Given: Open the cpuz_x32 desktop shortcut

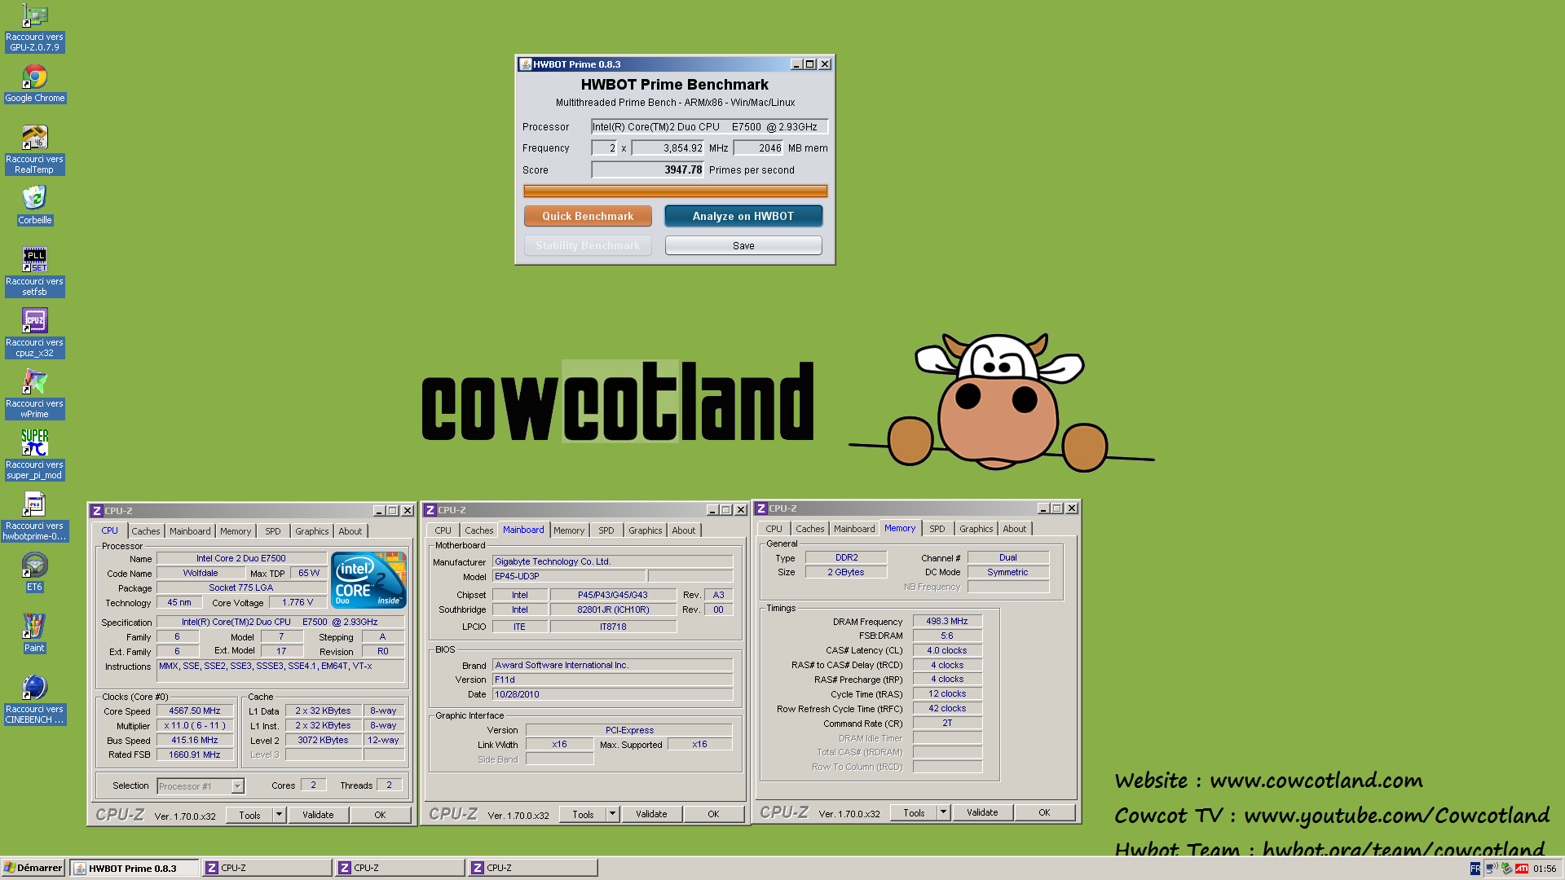Looking at the screenshot, I should (34, 333).
